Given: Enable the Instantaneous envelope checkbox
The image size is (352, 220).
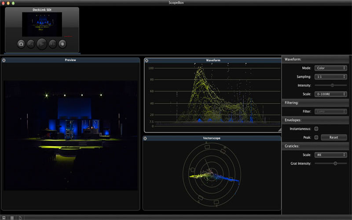Looking at the screenshot, I should [316, 128].
